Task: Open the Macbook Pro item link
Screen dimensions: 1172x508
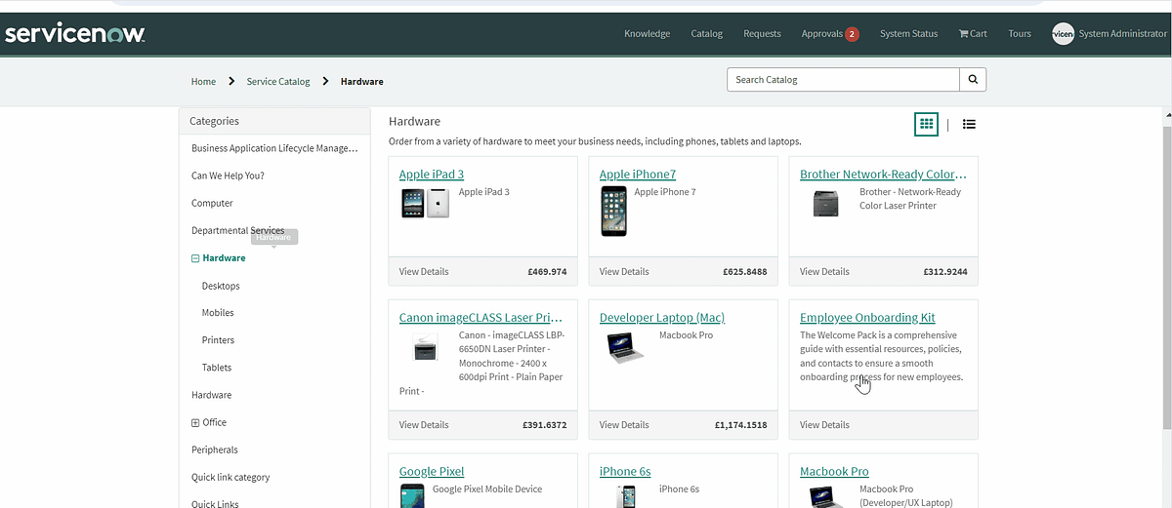Action: pos(834,472)
